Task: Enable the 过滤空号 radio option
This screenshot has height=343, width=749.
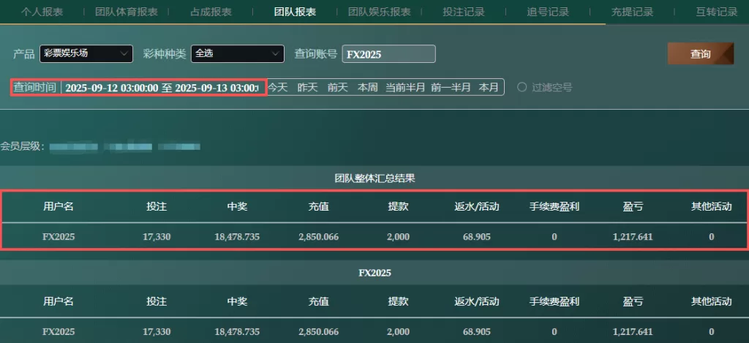Action: tap(522, 87)
